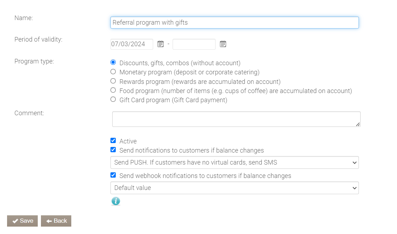
Task: Uncheck the Active checkbox
Action: click(x=113, y=141)
